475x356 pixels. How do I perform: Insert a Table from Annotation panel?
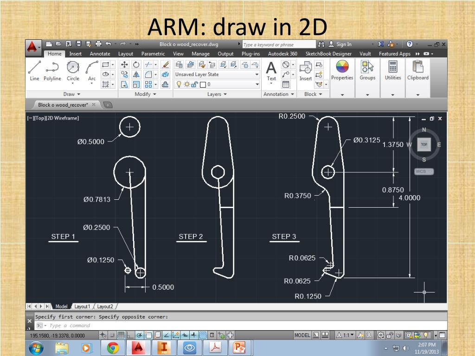tap(286, 84)
